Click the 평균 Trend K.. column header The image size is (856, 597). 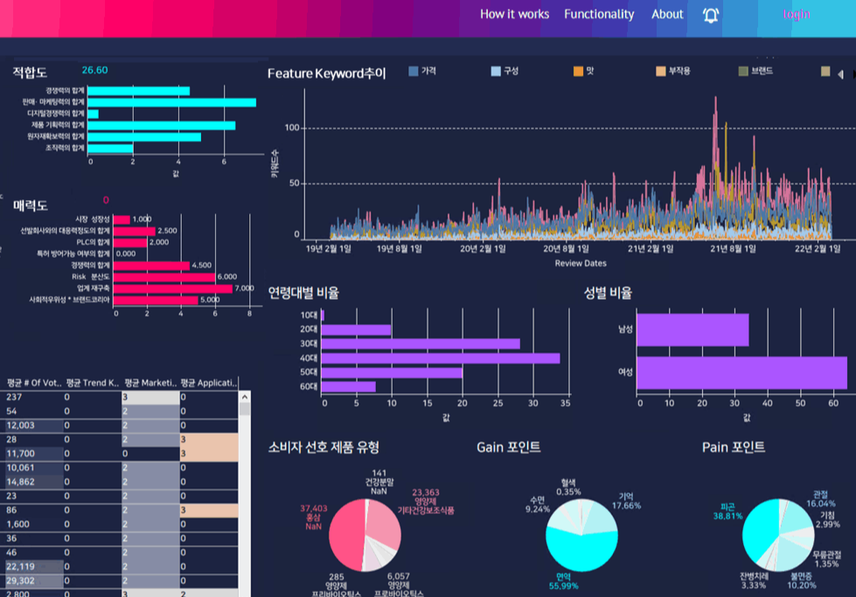tap(92, 383)
